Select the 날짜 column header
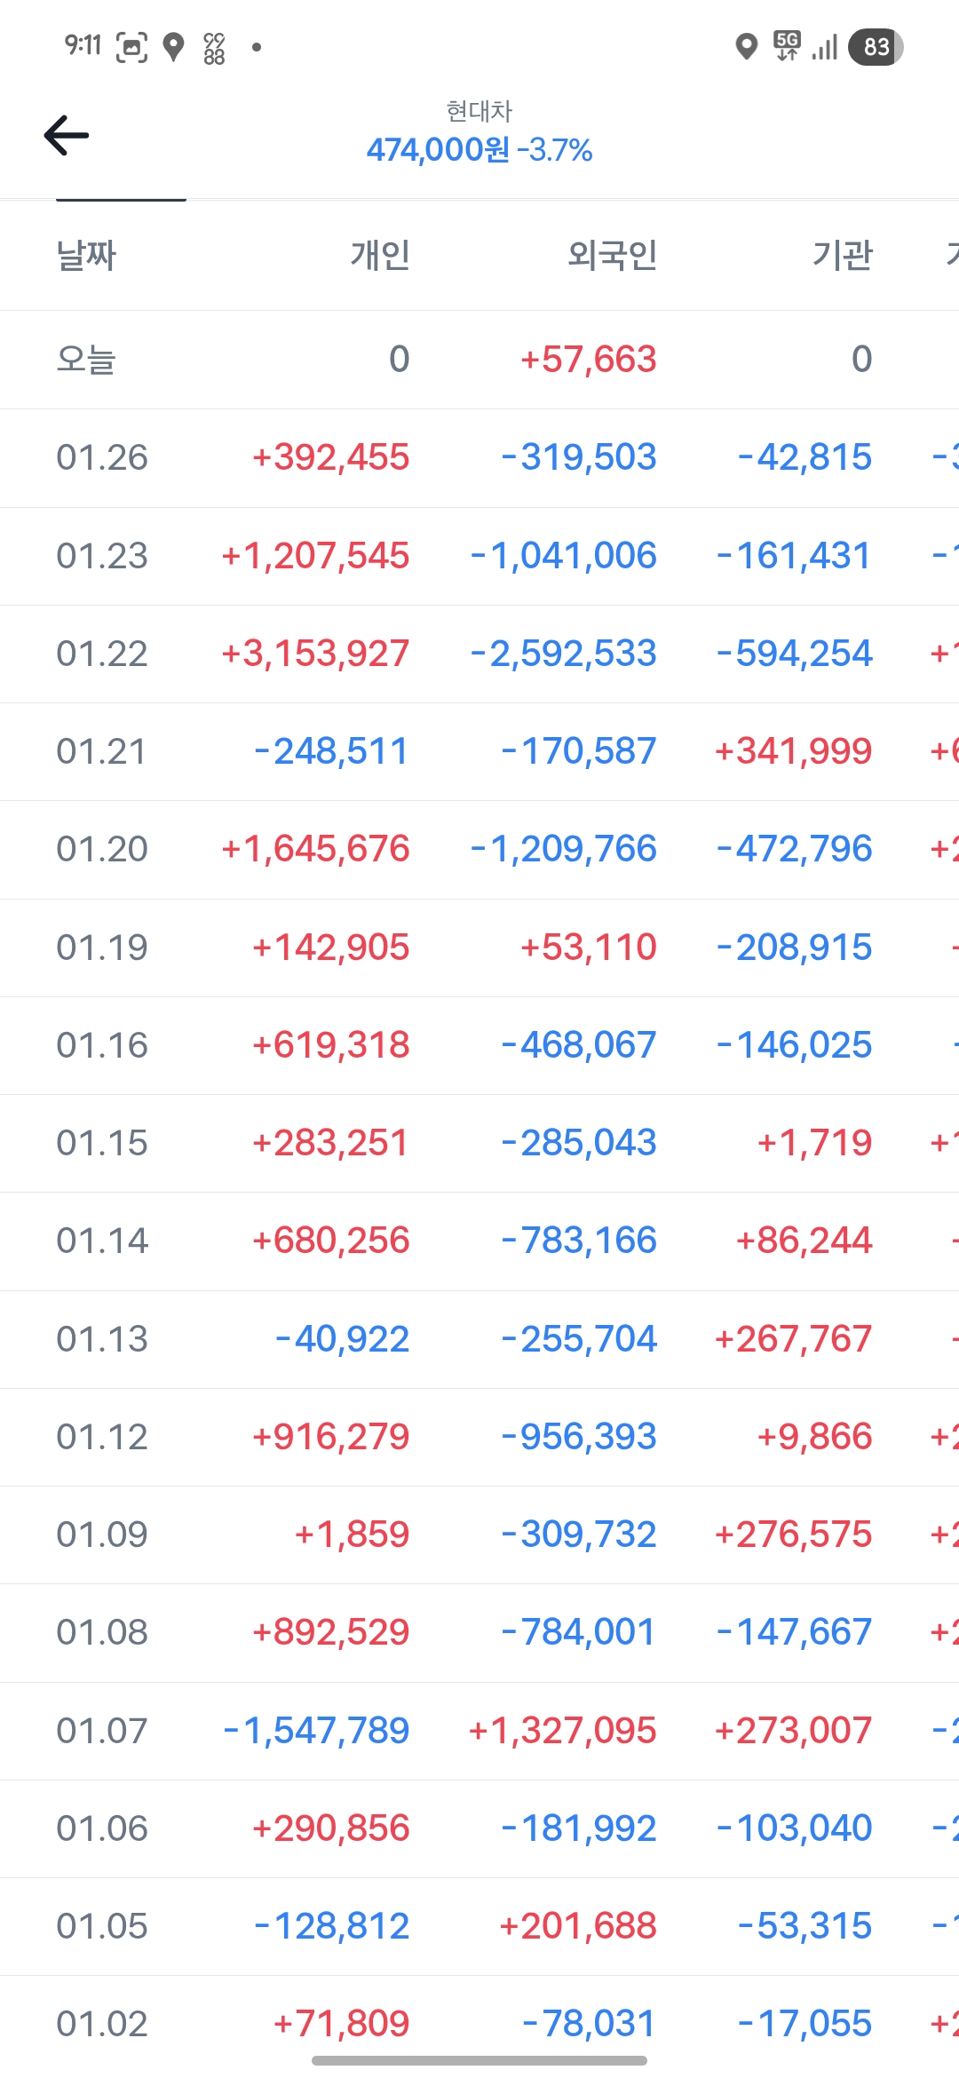 coord(86,256)
